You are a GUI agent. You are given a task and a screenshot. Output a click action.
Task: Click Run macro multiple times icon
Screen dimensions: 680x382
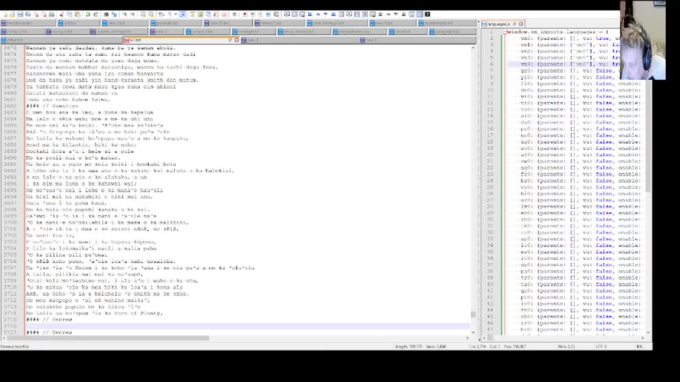[268, 14]
